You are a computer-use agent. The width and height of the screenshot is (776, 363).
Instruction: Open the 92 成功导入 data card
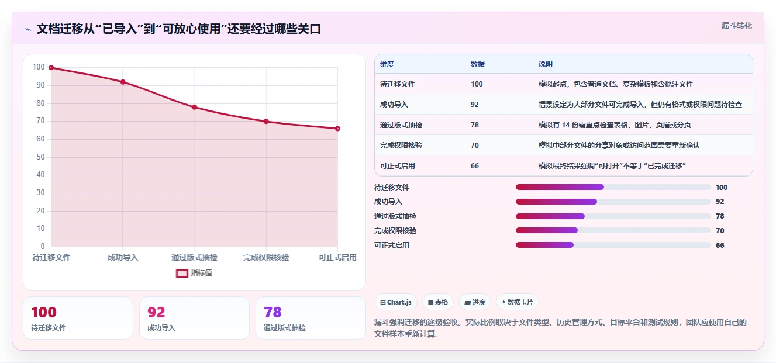194,318
